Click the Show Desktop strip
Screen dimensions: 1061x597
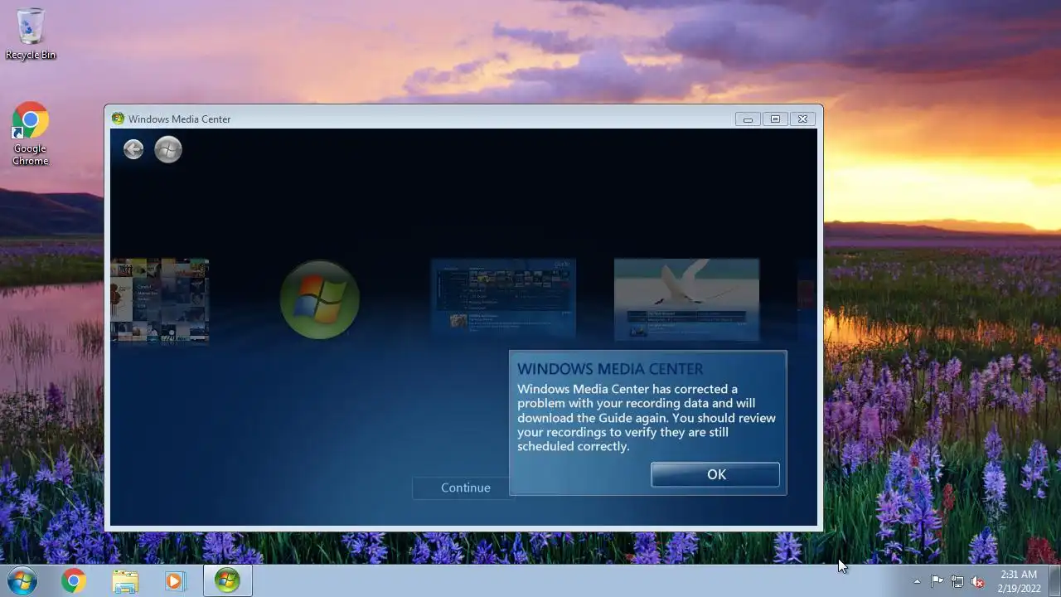[x=1054, y=581]
